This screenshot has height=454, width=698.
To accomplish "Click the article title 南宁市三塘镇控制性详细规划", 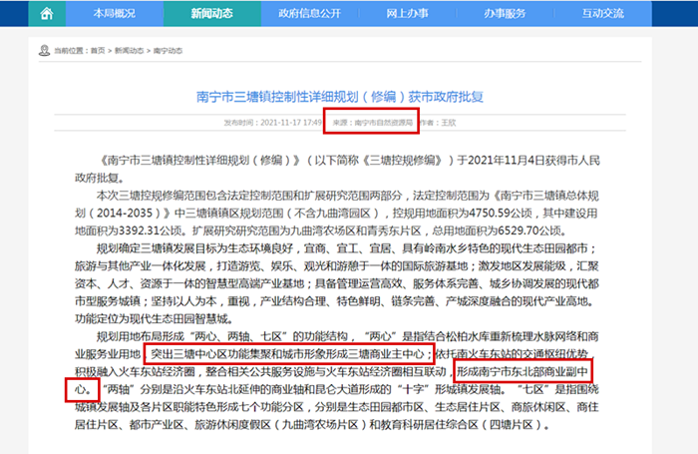I will tap(340, 97).
